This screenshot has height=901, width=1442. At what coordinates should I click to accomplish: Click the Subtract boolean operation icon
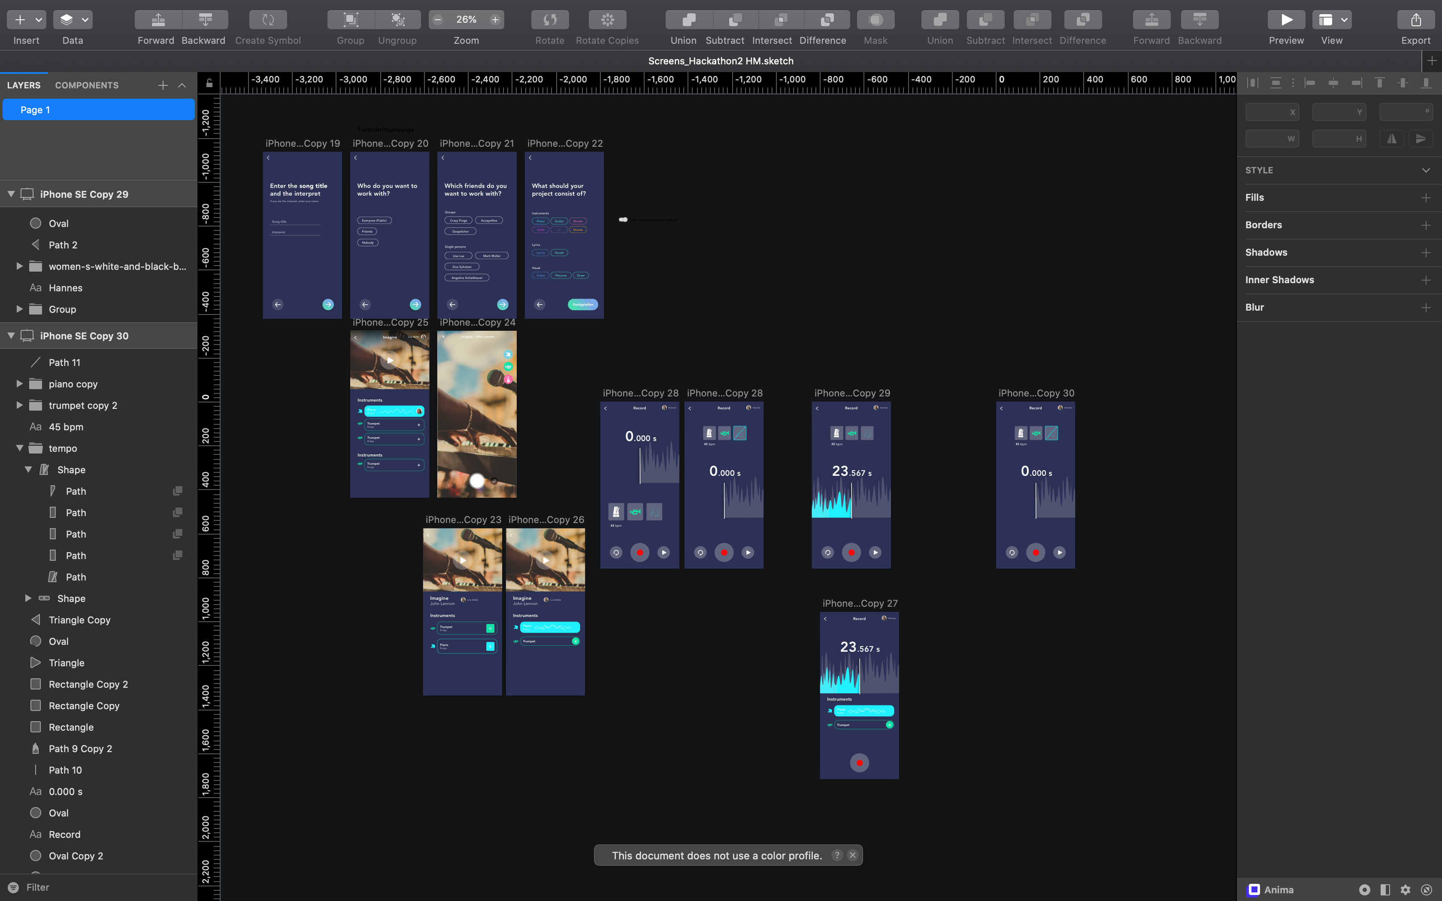[x=735, y=20]
